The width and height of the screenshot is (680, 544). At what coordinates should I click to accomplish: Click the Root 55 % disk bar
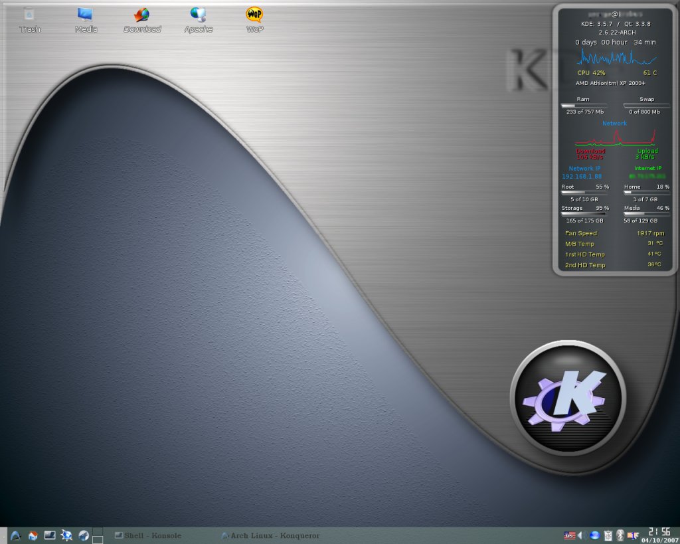[x=584, y=192]
